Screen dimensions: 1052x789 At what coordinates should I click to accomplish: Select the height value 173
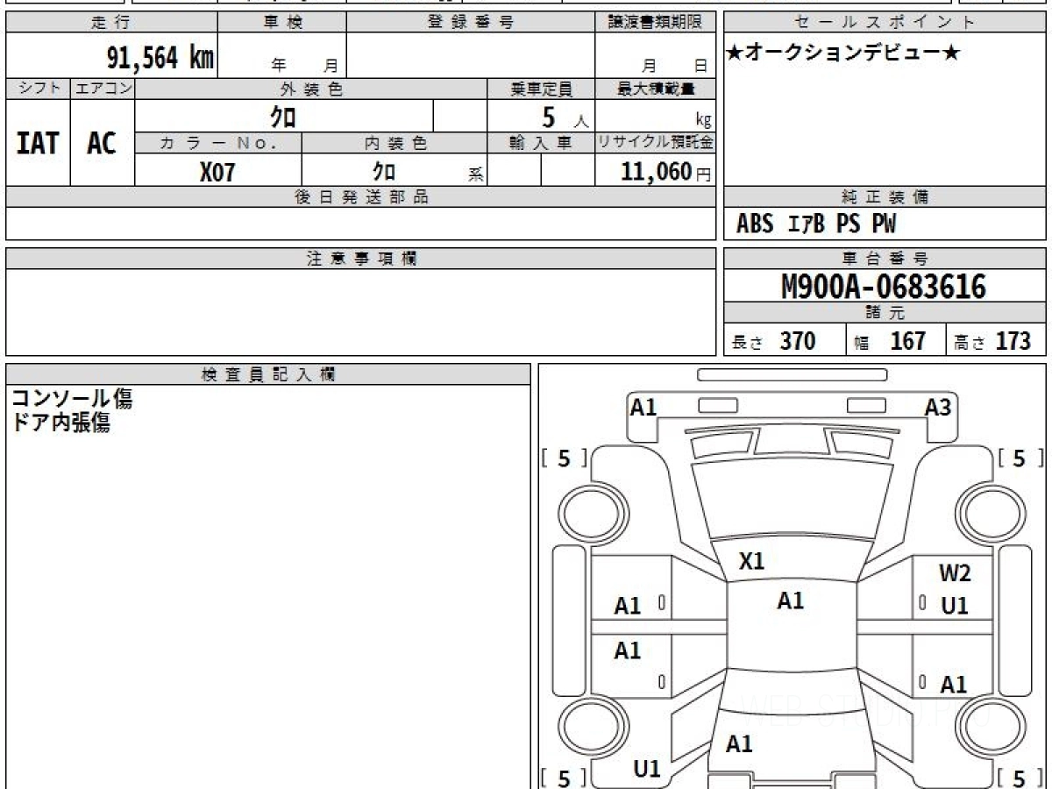coord(1013,341)
